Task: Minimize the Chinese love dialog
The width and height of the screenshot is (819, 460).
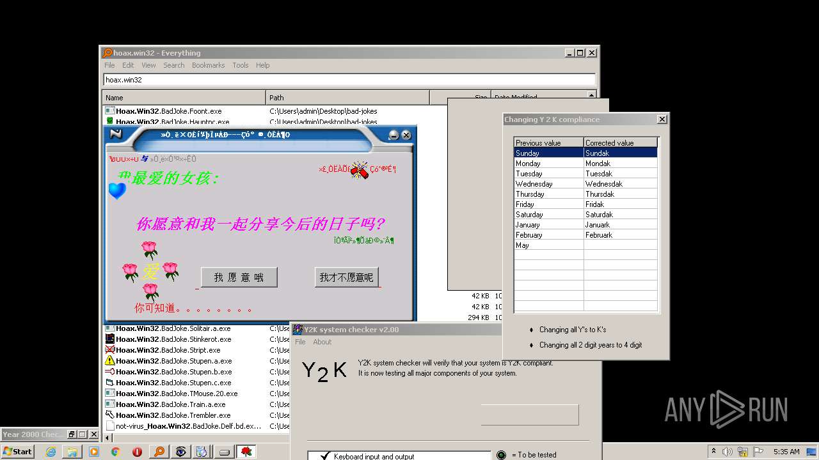Action: (x=394, y=135)
